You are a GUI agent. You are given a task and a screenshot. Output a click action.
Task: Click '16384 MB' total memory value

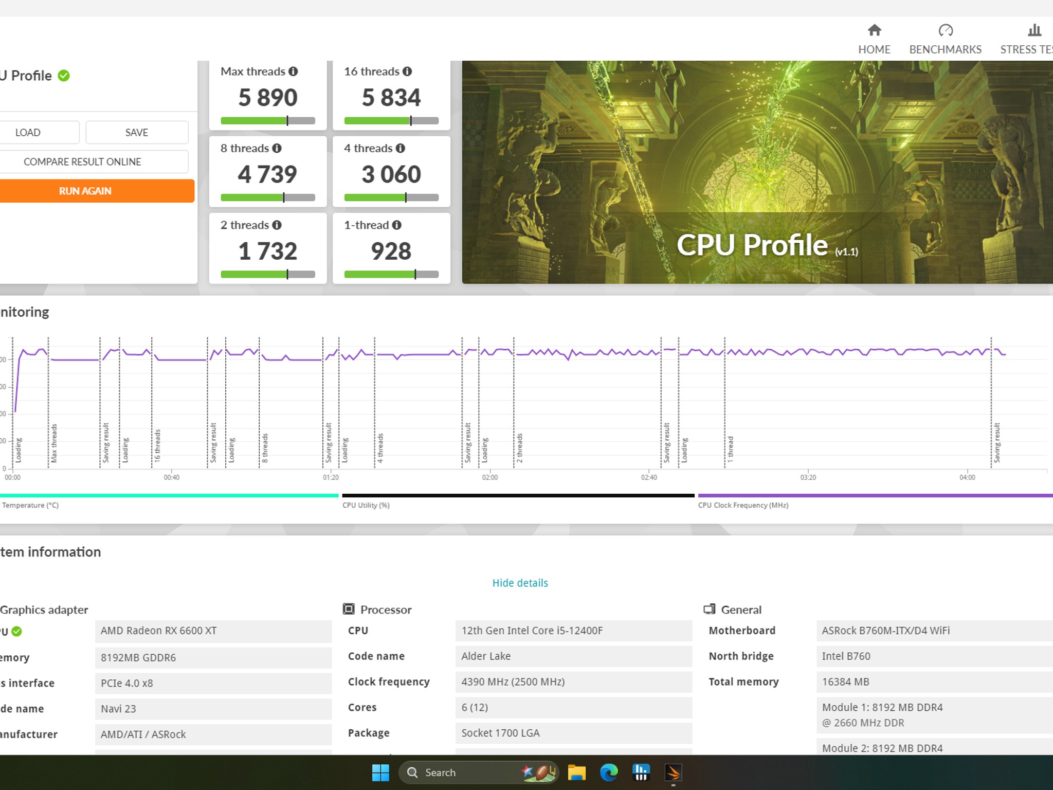click(935, 682)
